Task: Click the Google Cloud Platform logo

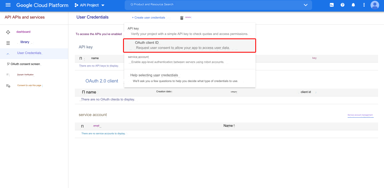Action: [x=42, y=5]
